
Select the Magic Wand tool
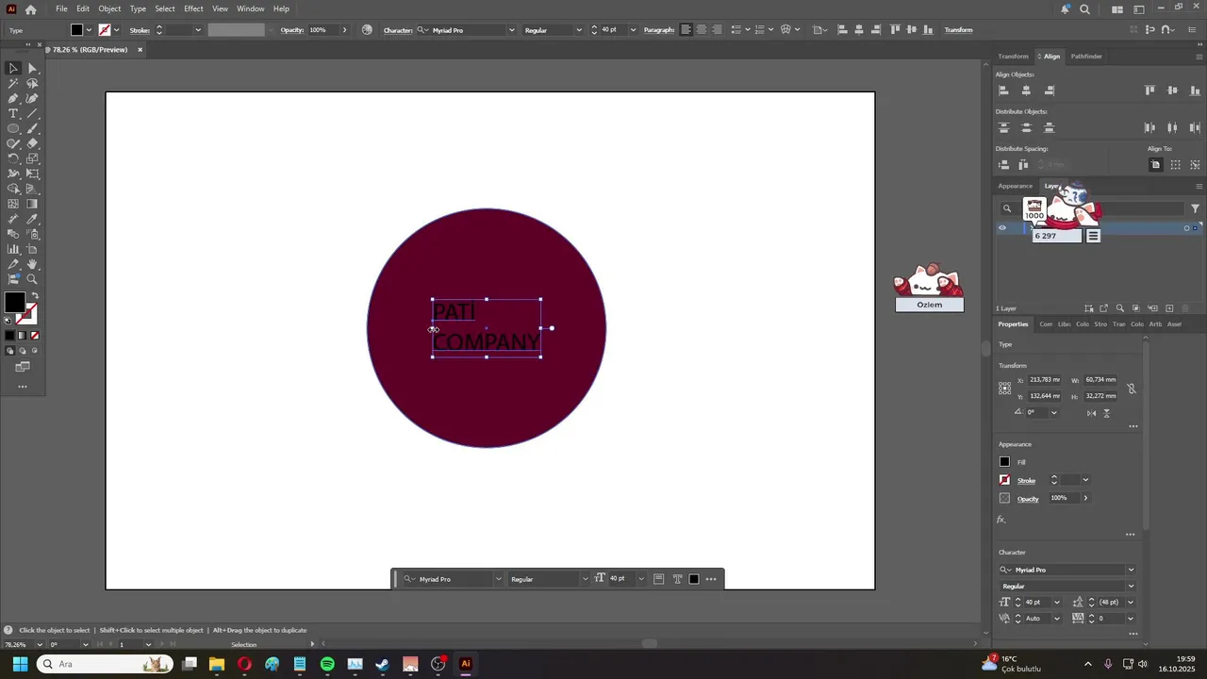click(13, 83)
